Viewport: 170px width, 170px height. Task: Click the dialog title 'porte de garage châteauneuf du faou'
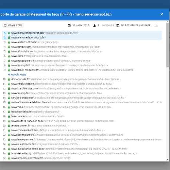coord(30,14)
